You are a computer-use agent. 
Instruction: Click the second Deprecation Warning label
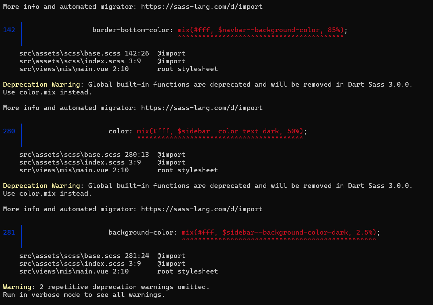[42, 186]
